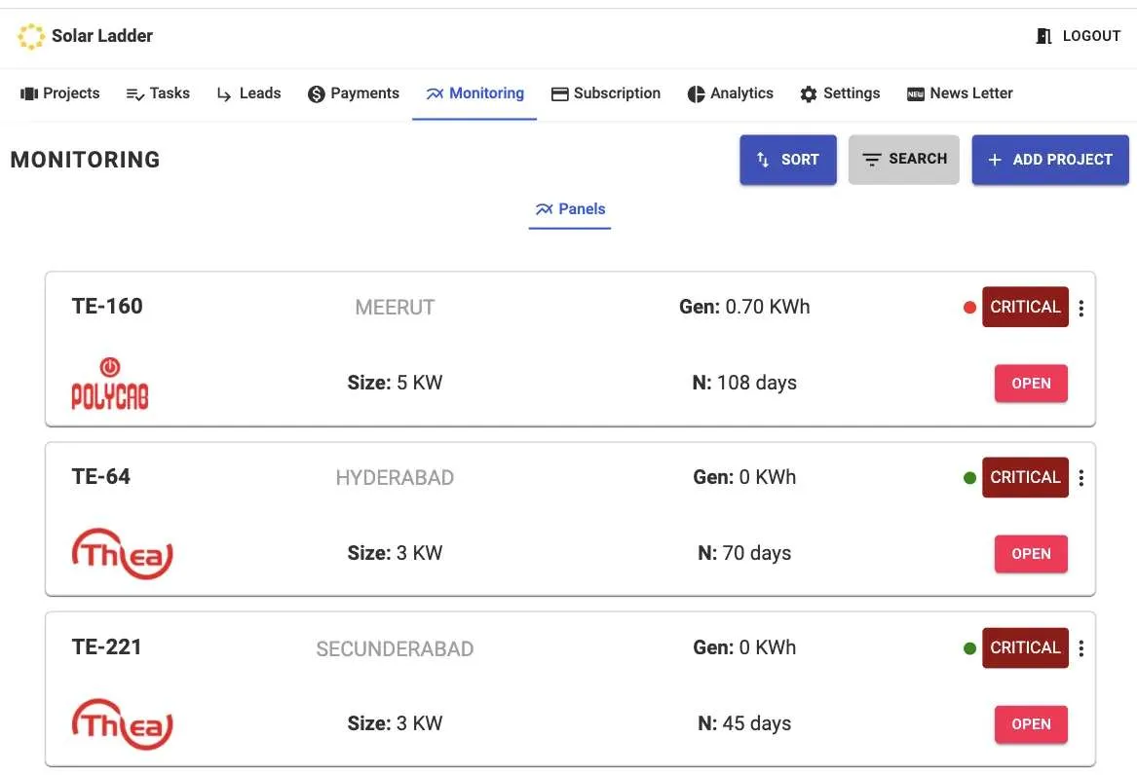Image resolution: width=1137 pixels, height=775 pixels.
Task: Click the Add Project button
Action: coord(1049,160)
